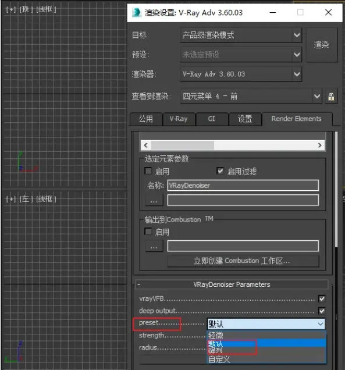The image size is (345, 370).
Task: Toggle the vrayVFB checkbox
Action: [x=322, y=299]
